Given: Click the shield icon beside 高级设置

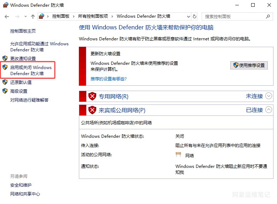Looking at the screenshot, I should [x=5, y=91].
